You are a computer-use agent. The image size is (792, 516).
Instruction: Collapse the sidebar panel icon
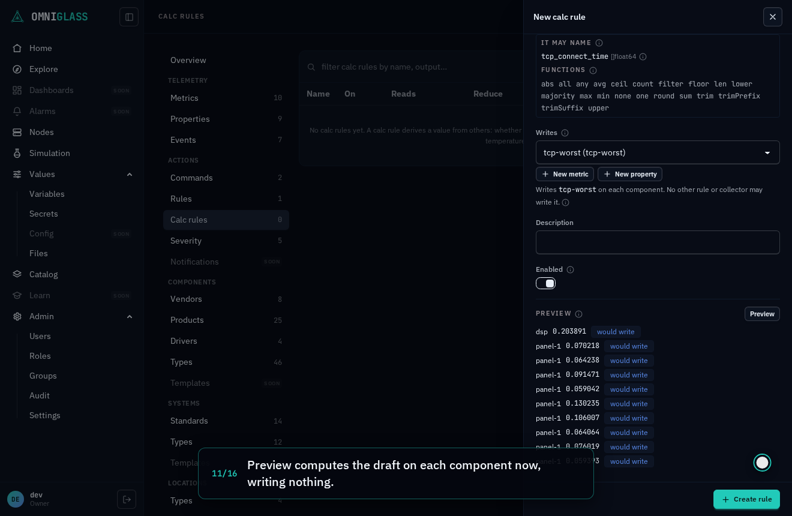[x=129, y=17]
